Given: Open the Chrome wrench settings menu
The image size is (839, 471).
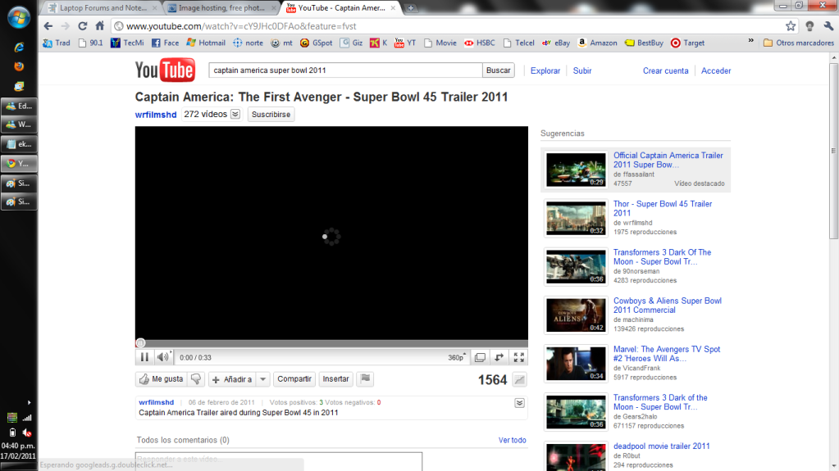Looking at the screenshot, I should point(828,25).
